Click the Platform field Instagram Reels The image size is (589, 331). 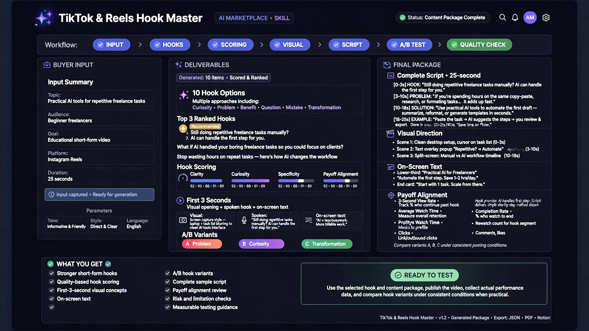point(100,156)
